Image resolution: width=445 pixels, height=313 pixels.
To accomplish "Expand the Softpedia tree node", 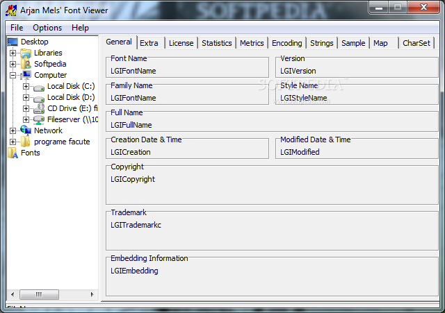I will 13,64.
